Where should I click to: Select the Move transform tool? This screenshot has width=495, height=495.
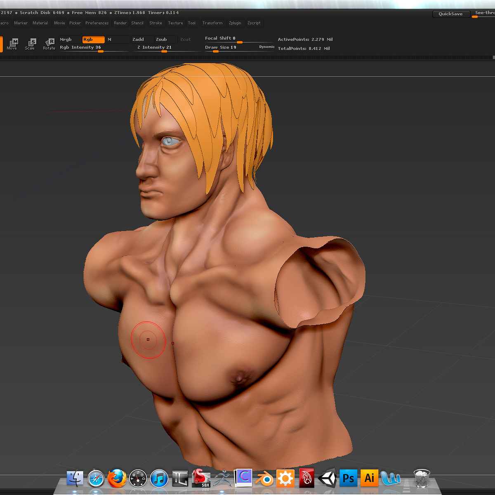pyautogui.click(x=12, y=44)
